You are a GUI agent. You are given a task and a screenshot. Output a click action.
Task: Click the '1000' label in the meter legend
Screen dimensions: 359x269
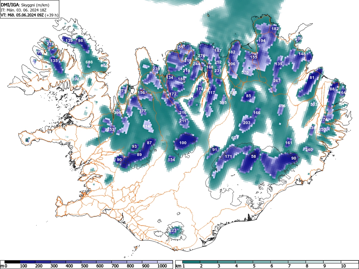pos(162,266)
